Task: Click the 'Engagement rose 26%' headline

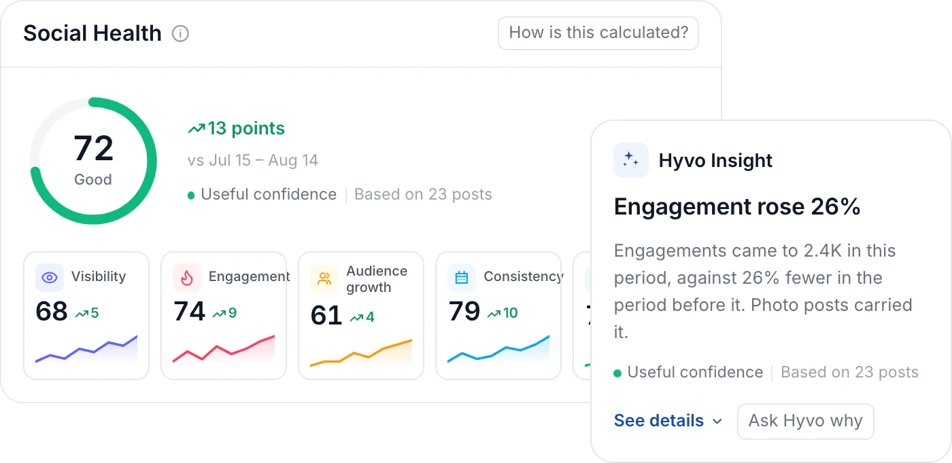Action: click(737, 207)
